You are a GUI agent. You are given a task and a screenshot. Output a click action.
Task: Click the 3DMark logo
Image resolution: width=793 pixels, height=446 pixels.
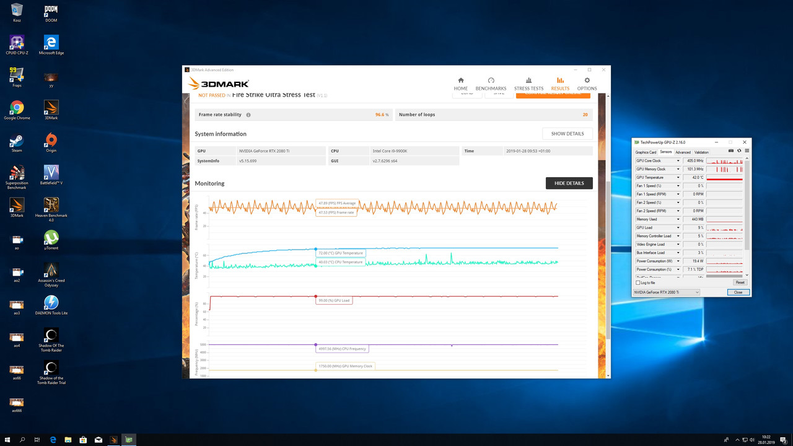point(219,84)
